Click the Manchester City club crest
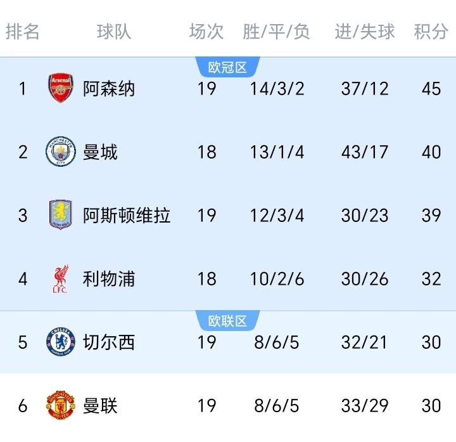Image resolution: width=456 pixels, height=442 pixels. pyautogui.click(x=61, y=152)
